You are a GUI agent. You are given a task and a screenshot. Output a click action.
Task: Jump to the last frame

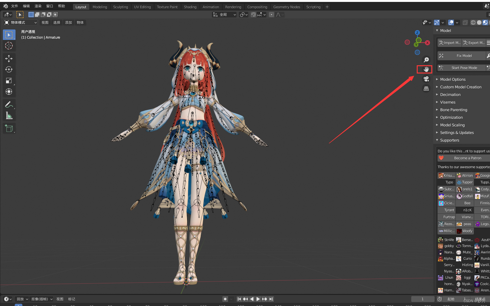pos(271,299)
